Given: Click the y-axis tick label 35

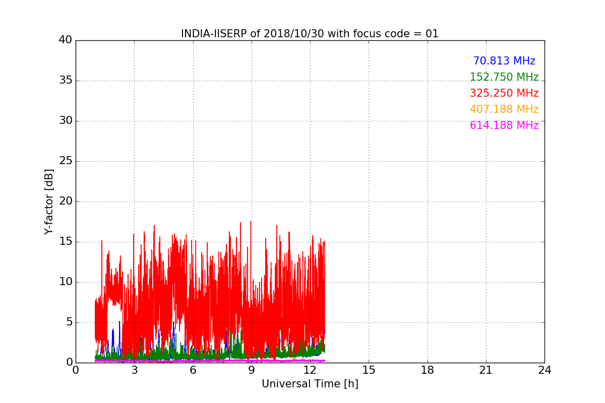Looking at the screenshot, I should click(65, 81).
